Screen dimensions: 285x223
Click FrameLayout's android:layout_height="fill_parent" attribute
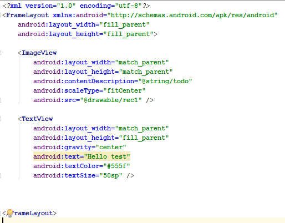point(85,34)
